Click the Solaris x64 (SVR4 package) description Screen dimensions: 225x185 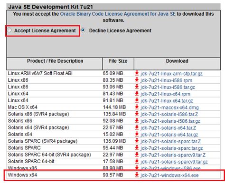click(38, 127)
